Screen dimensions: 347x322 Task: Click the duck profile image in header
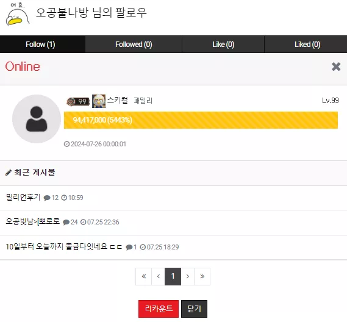point(18,15)
